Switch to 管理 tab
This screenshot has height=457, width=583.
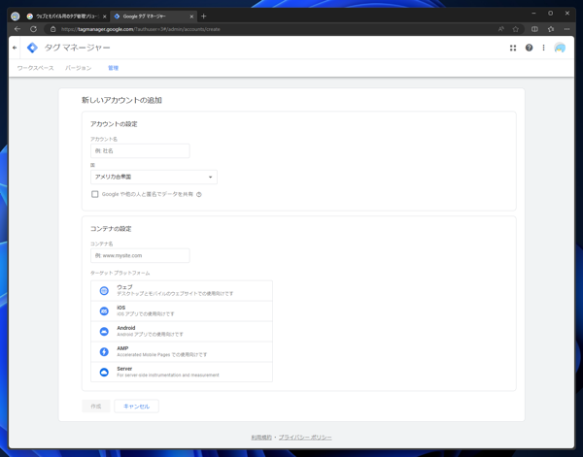[x=113, y=68]
